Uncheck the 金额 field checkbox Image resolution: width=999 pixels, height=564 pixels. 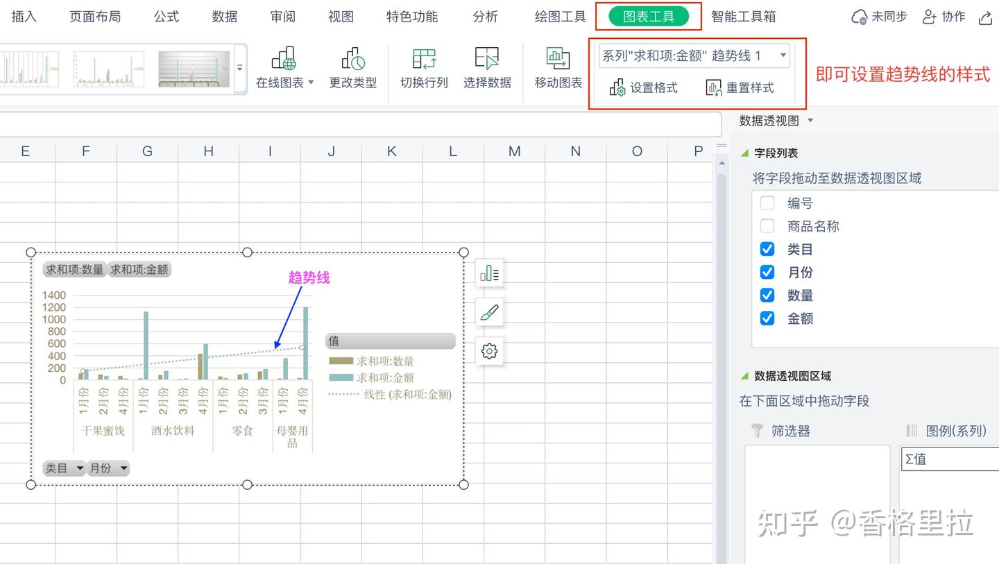click(x=767, y=318)
